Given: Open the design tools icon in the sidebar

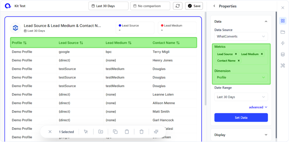Looking at the screenshot, I should pos(283,66).
